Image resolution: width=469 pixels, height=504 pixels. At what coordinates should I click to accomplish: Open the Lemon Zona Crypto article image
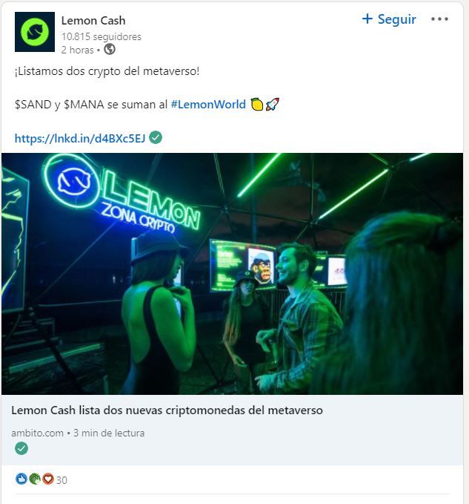[232, 274]
